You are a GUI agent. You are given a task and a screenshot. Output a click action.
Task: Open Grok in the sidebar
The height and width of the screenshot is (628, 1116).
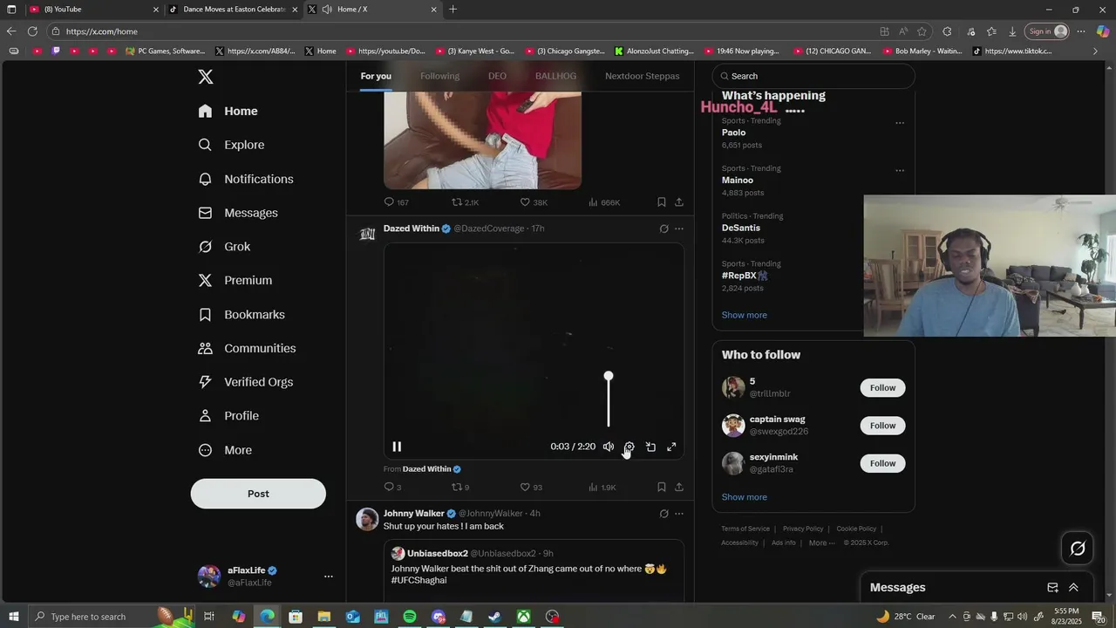pyautogui.click(x=225, y=247)
